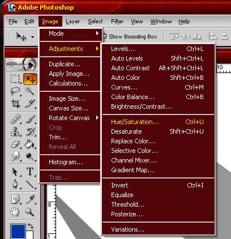Choose Gradient Map

coord(158,170)
